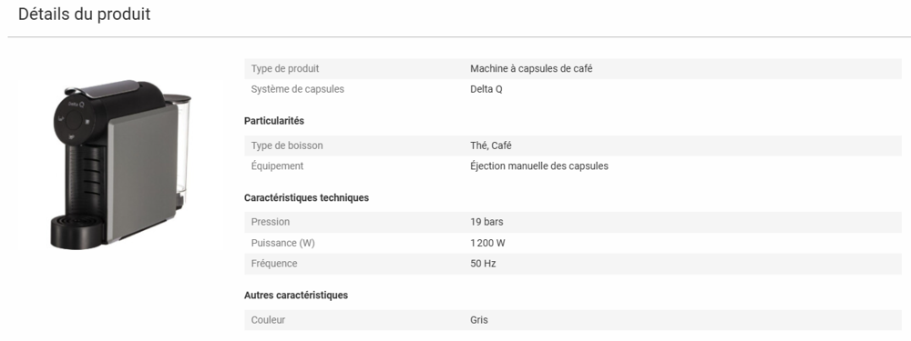Image resolution: width=911 pixels, height=341 pixels.
Task: Click the 'Particularités' section heading
Action: click(x=274, y=121)
